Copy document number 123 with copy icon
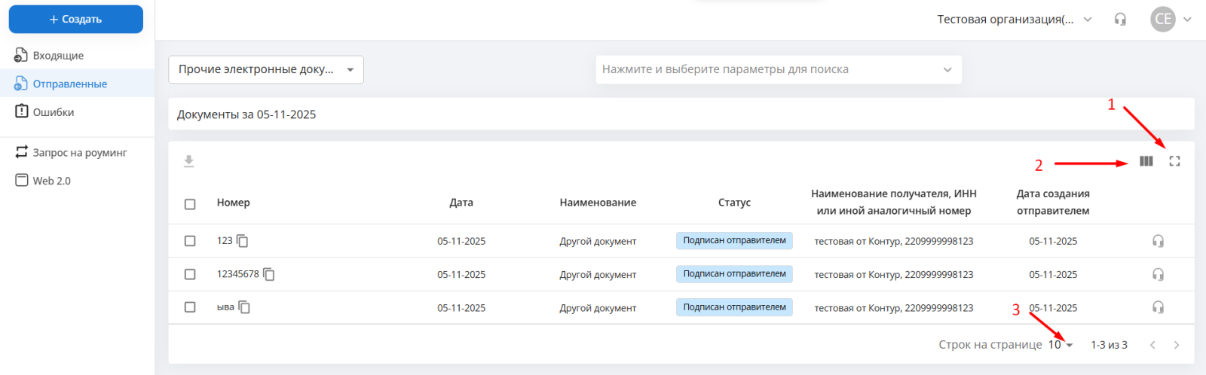 point(243,241)
